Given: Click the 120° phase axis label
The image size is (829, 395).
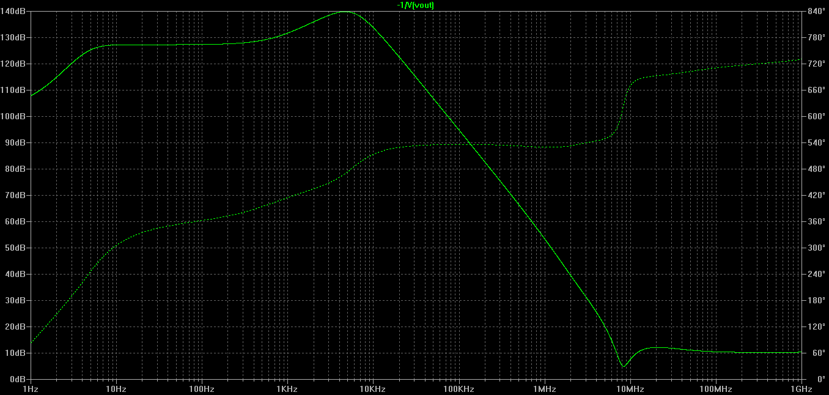Looking at the screenshot, I should point(816,327).
